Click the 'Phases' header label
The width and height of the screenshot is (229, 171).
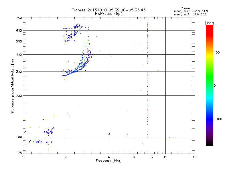[185, 8]
